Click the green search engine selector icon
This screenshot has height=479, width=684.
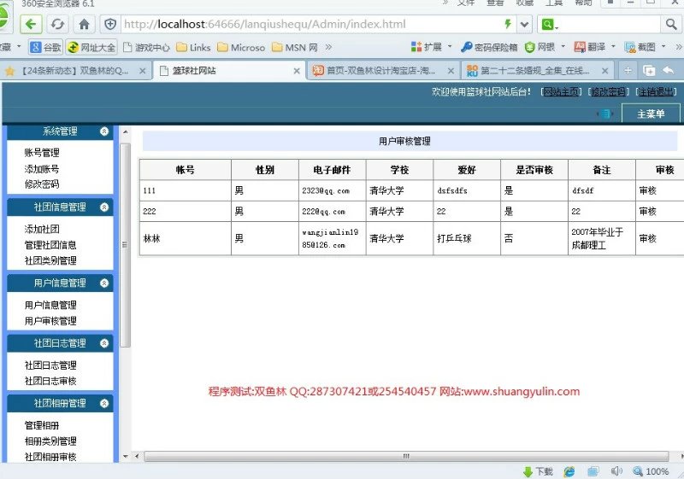[549, 25]
